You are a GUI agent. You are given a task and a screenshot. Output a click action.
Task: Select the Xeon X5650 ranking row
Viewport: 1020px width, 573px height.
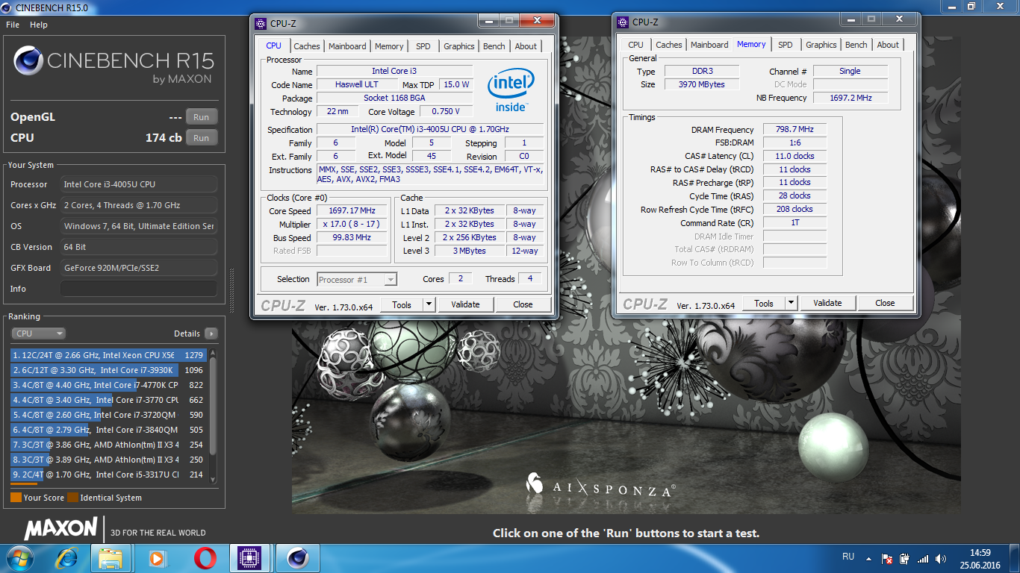pos(108,355)
